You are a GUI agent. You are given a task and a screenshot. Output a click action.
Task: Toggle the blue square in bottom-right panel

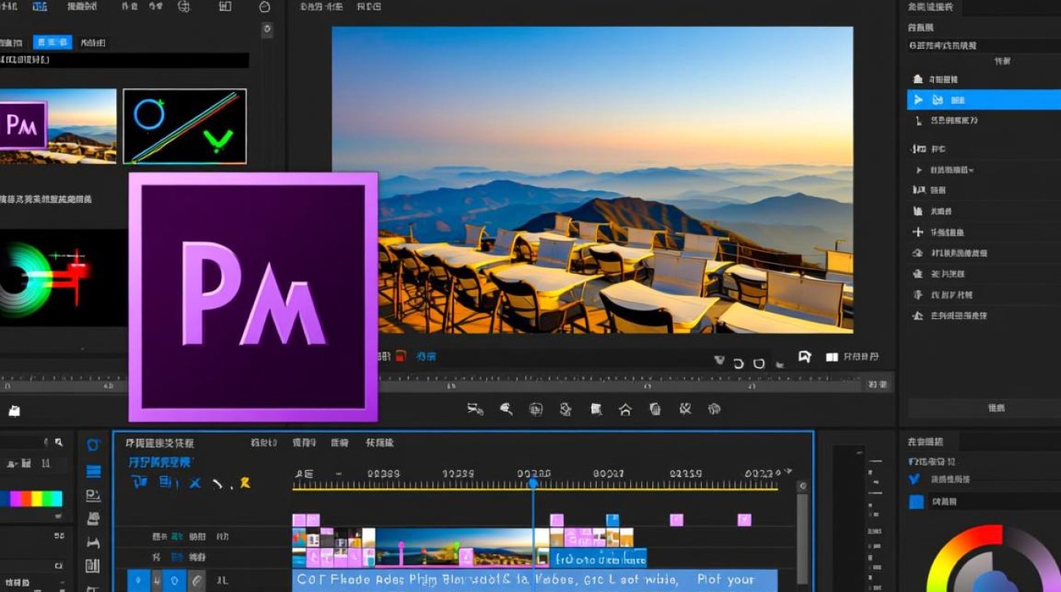pos(917,501)
